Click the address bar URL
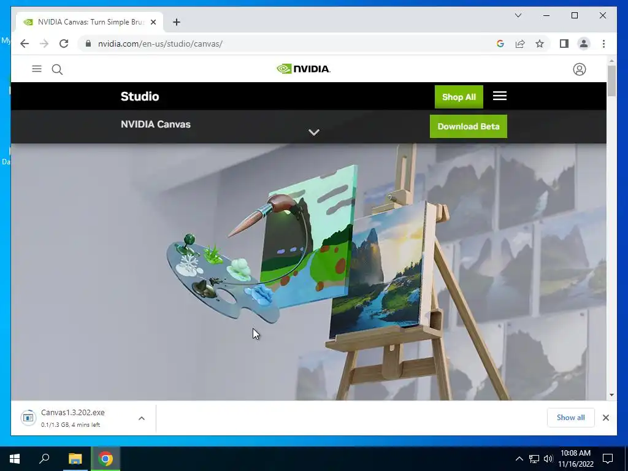Viewport: 628px width, 471px height. [x=160, y=44]
